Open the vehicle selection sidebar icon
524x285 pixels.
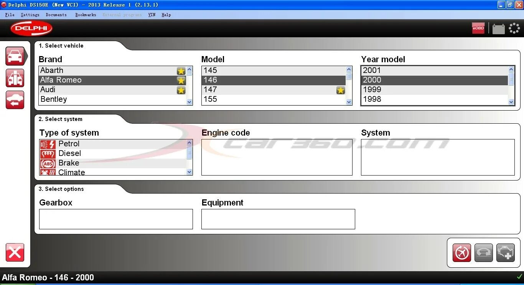15,56
